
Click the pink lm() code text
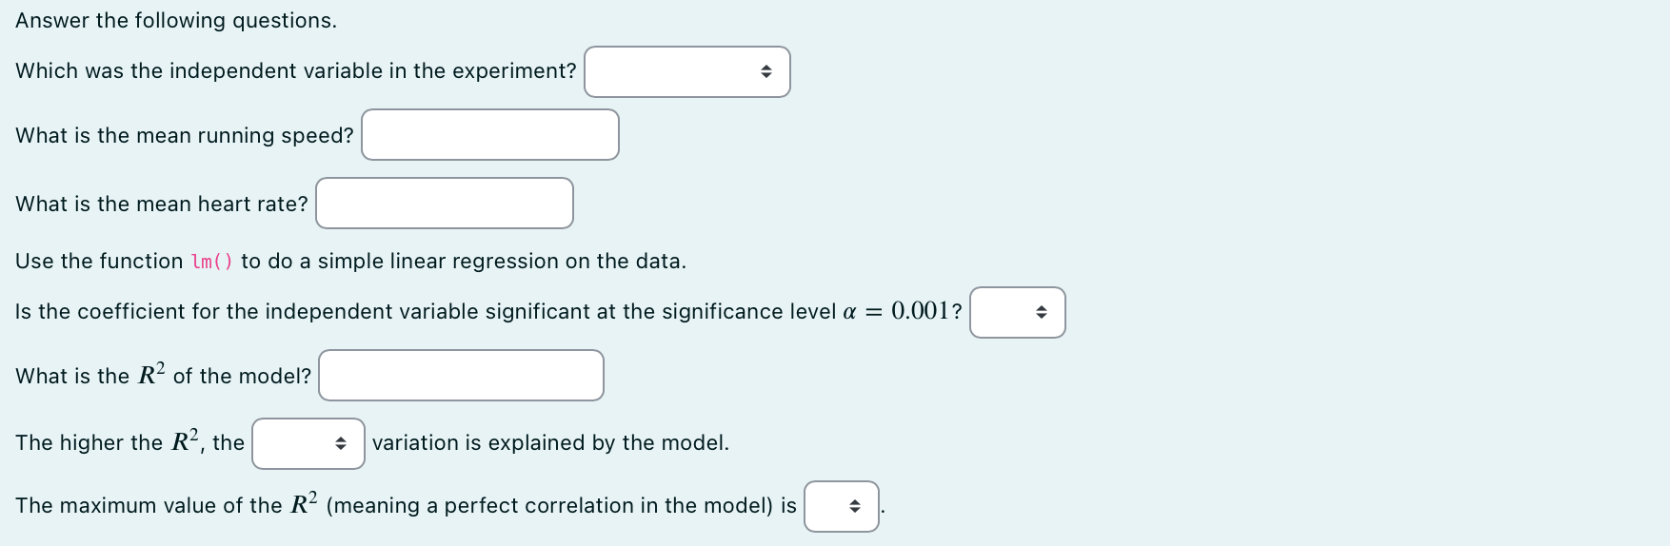pos(212,262)
